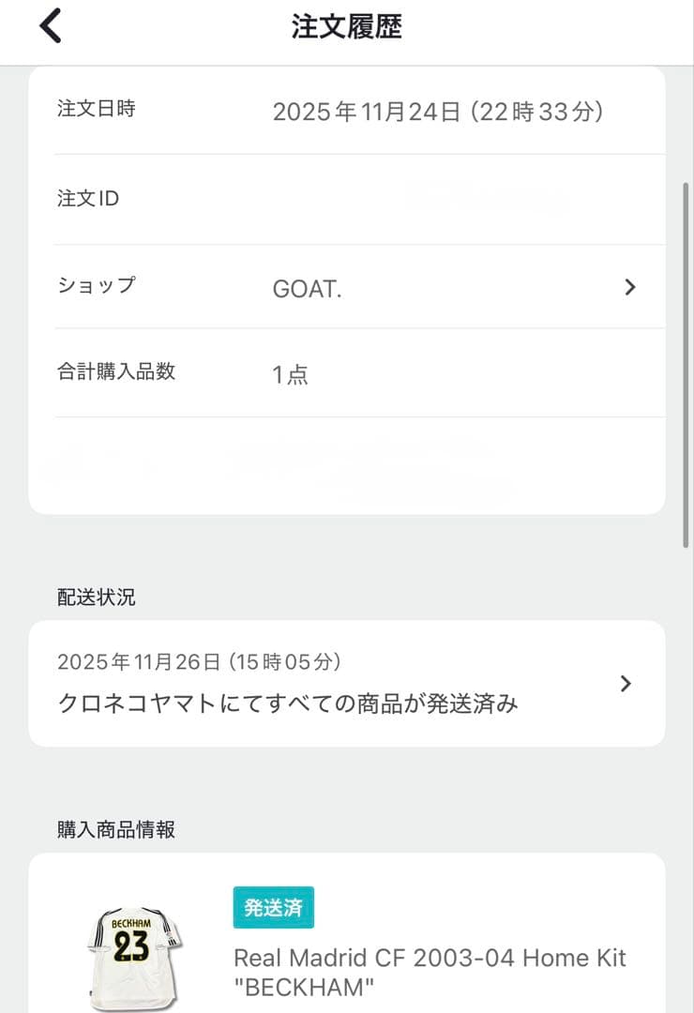Tap the 1点 item count value
The width and height of the screenshot is (694, 1013).
tap(290, 375)
